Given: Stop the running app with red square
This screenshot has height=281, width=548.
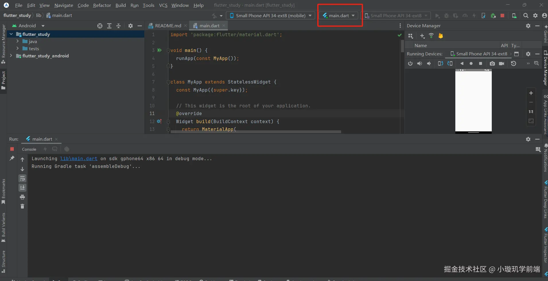Looking at the screenshot, I should (x=502, y=15).
